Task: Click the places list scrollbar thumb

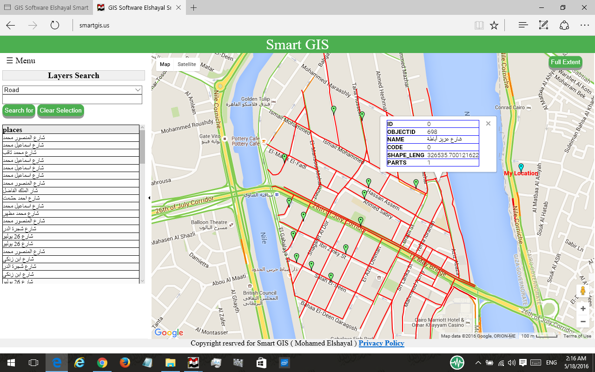Action: coord(142,147)
